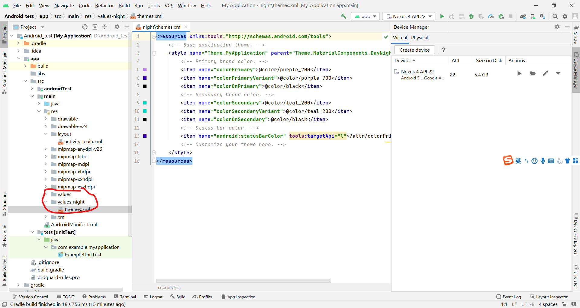Open the Refactor menu
Image resolution: width=580 pixels, height=308 pixels.
104,5
